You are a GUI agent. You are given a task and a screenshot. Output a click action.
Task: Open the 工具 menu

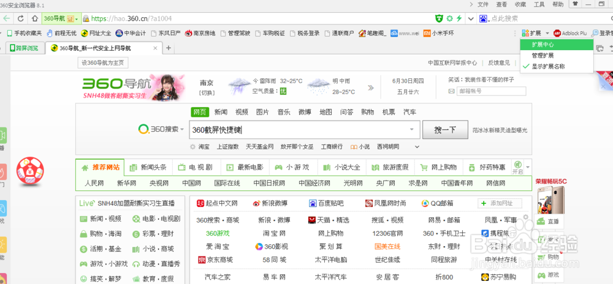point(539,4)
